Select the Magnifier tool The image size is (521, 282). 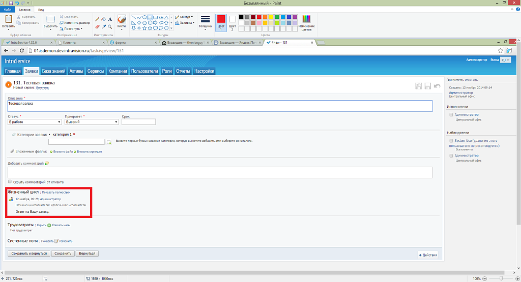[110, 26]
